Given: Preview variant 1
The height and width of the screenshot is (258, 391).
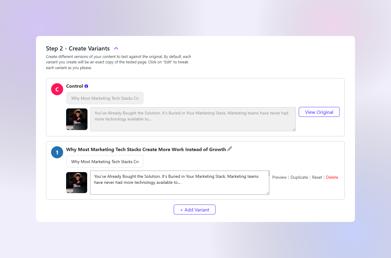Looking at the screenshot, I should click(x=280, y=177).
